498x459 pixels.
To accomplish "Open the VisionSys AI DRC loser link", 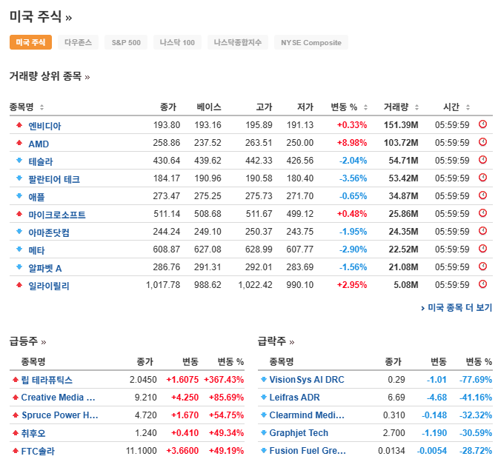I will point(307,379).
